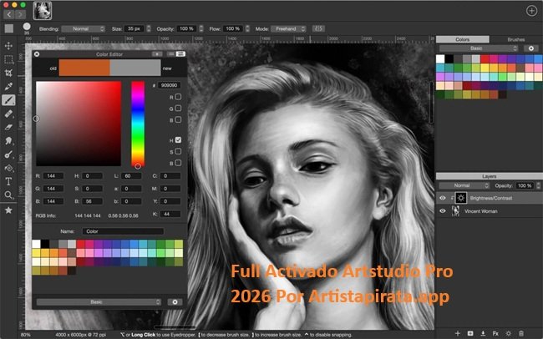Select the Paint Bucket fill tool
Screen dimensions: 543x339
(x=8, y=169)
